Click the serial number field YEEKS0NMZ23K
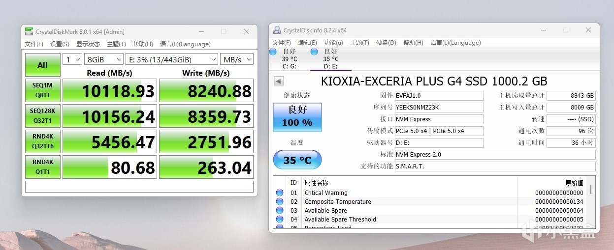The width and height of the screenshot is (614, 250). (x=439, y=108)
